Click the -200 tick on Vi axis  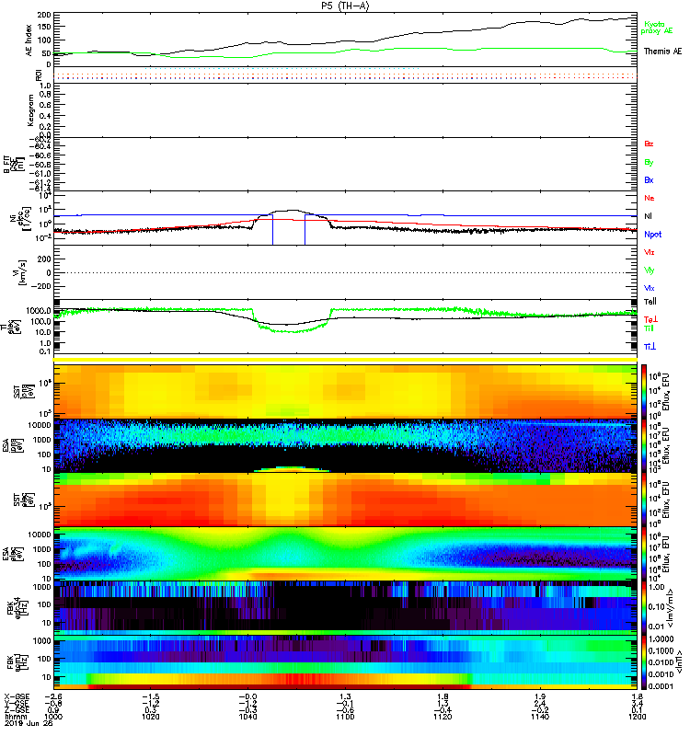(x=40, y=286)
